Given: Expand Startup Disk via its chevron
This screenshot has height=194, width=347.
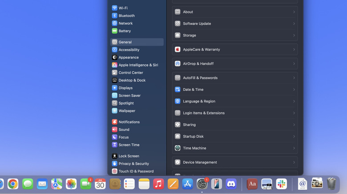Looking at the screenshot, I should point(294,136).
